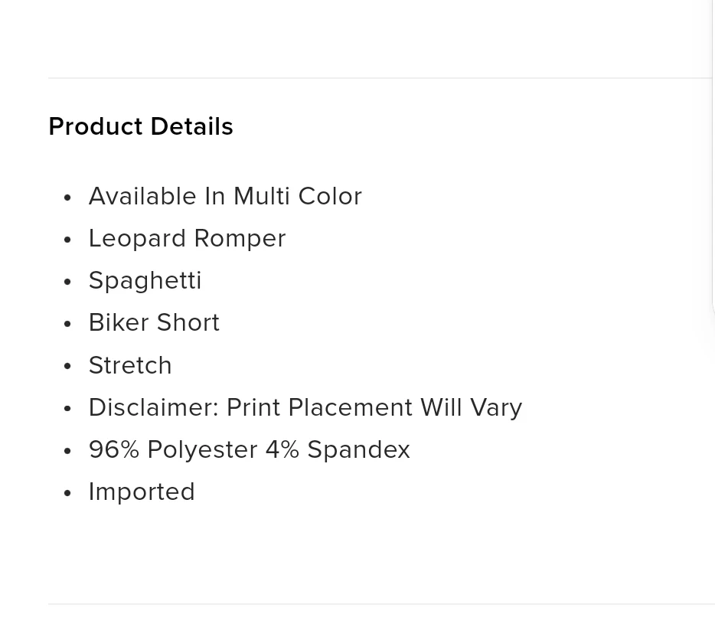Select the "Available In Multi Color" line
The image size is (715, 627).
click(x=225, y=196)
